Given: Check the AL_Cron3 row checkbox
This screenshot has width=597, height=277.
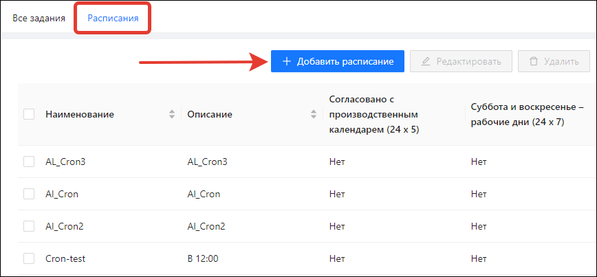Looking at the screenshot, I should pos(29,162).
